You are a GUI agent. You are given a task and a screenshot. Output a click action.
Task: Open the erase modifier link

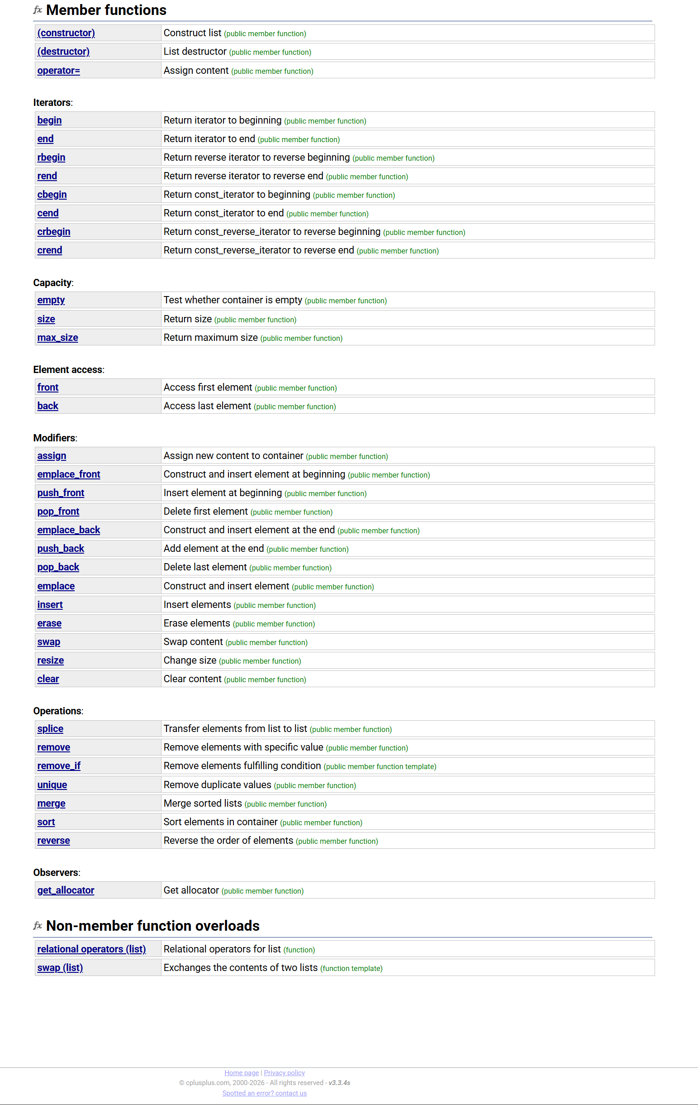(x=49, y=624)
